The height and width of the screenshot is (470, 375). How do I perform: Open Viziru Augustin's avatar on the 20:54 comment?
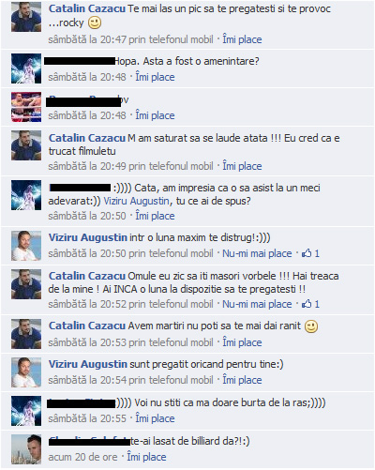tap(26, 372)
